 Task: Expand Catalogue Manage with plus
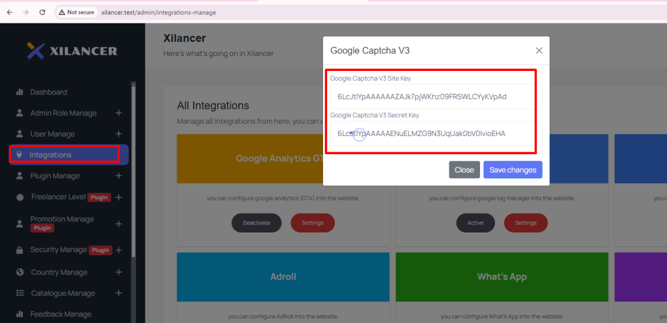pos(119,293)
